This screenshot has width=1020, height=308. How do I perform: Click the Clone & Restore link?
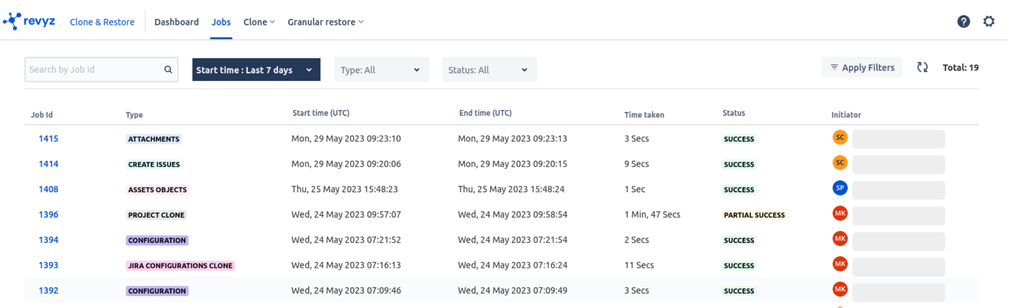click(102, 22)
